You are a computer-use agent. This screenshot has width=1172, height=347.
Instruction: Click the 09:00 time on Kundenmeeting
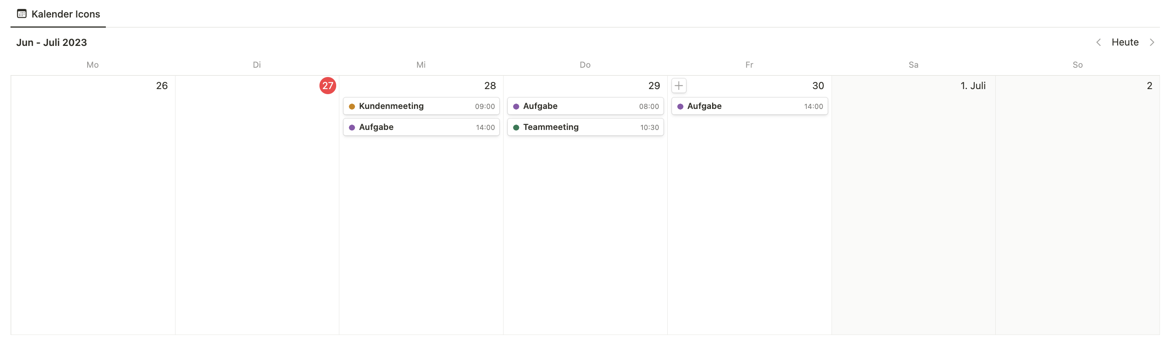pyautogui.click(x=484, y=107)
